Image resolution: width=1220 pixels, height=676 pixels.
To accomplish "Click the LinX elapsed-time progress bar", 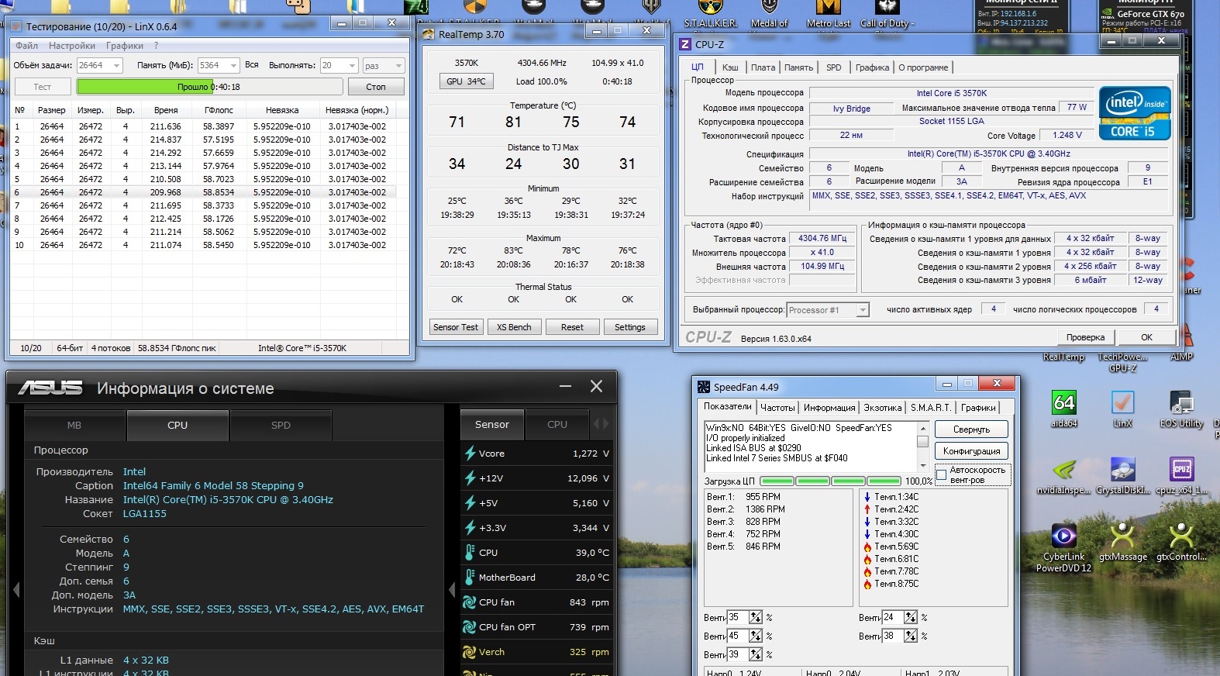I will pyautogui.click(x=208, y=87).
